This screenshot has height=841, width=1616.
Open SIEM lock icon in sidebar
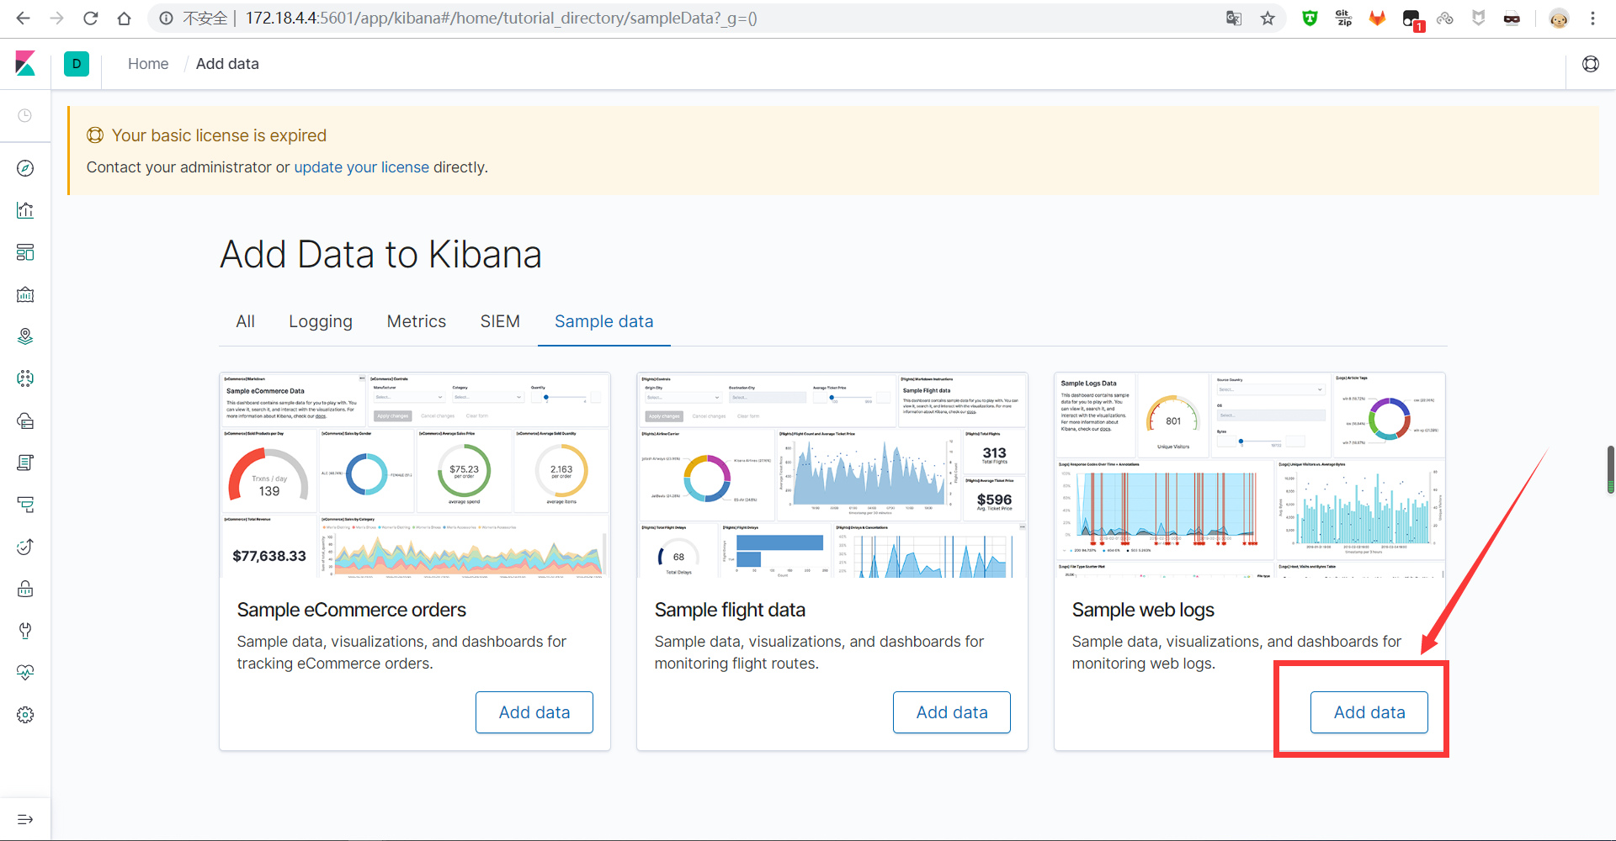tap(25, 589)
